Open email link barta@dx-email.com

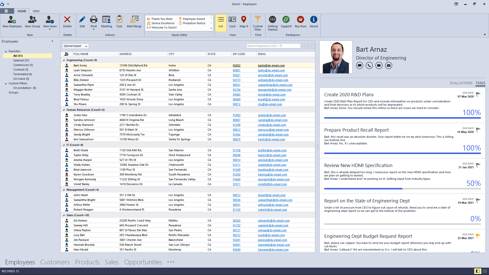coord(271,66)
